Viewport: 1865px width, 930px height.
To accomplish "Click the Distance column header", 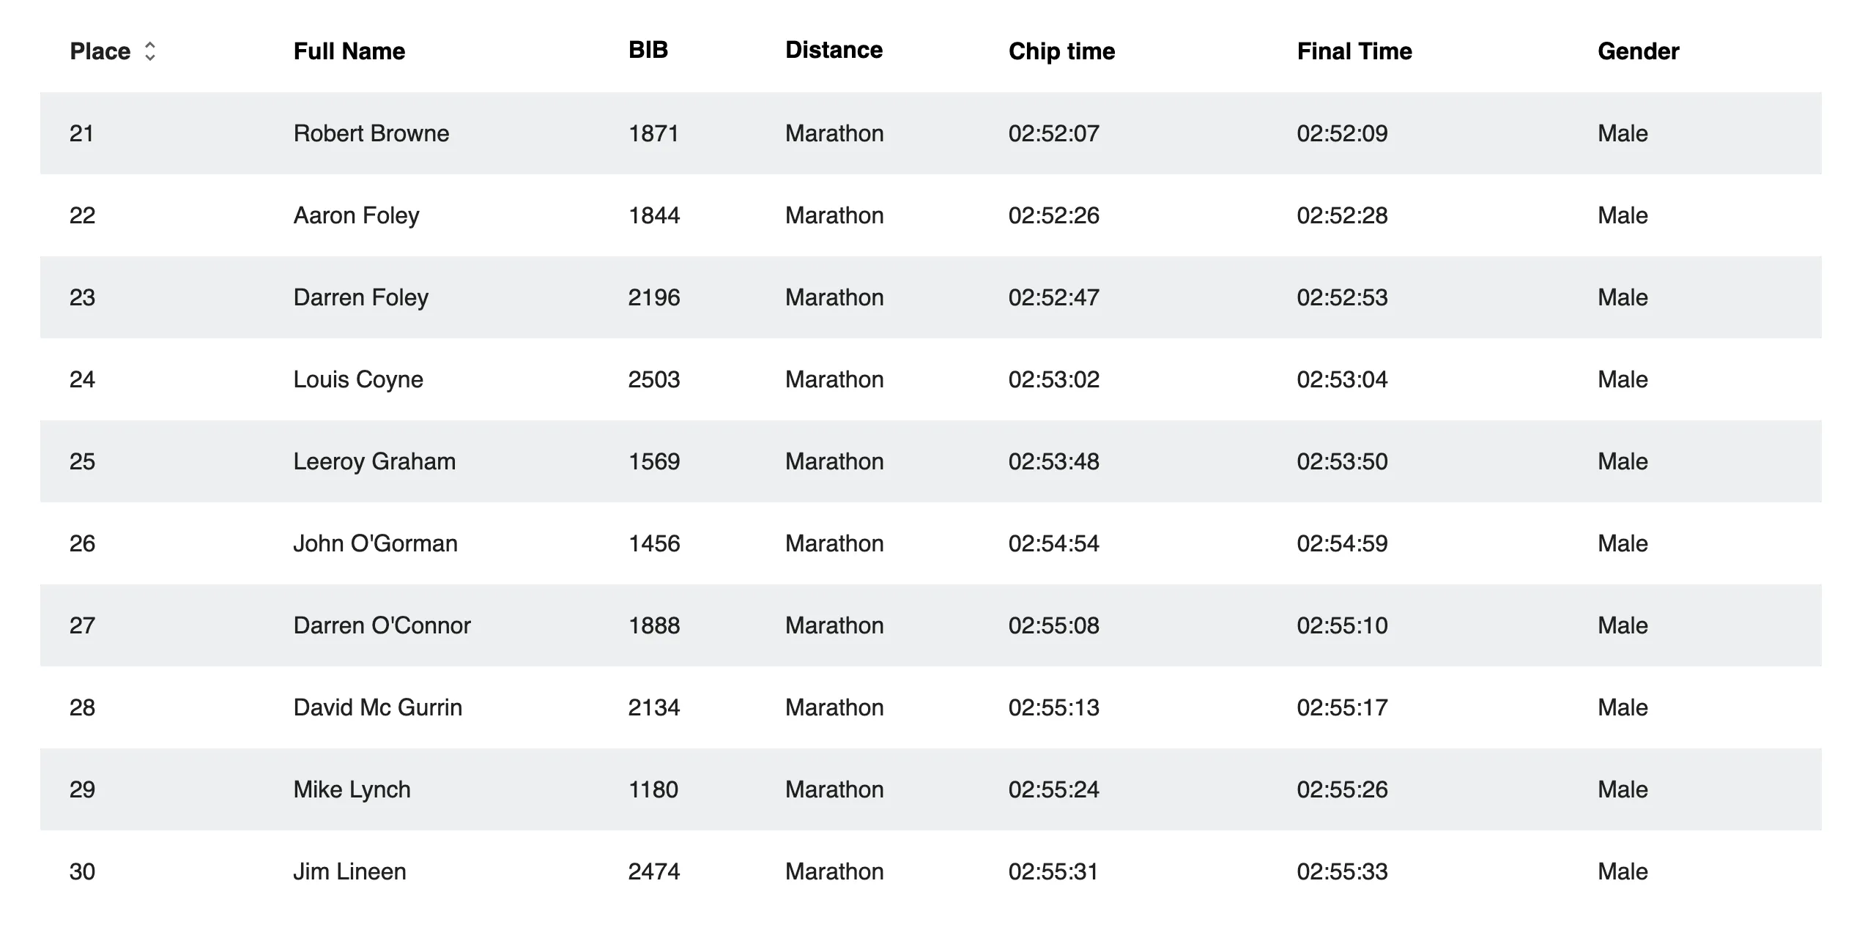I will pos(834,50).
